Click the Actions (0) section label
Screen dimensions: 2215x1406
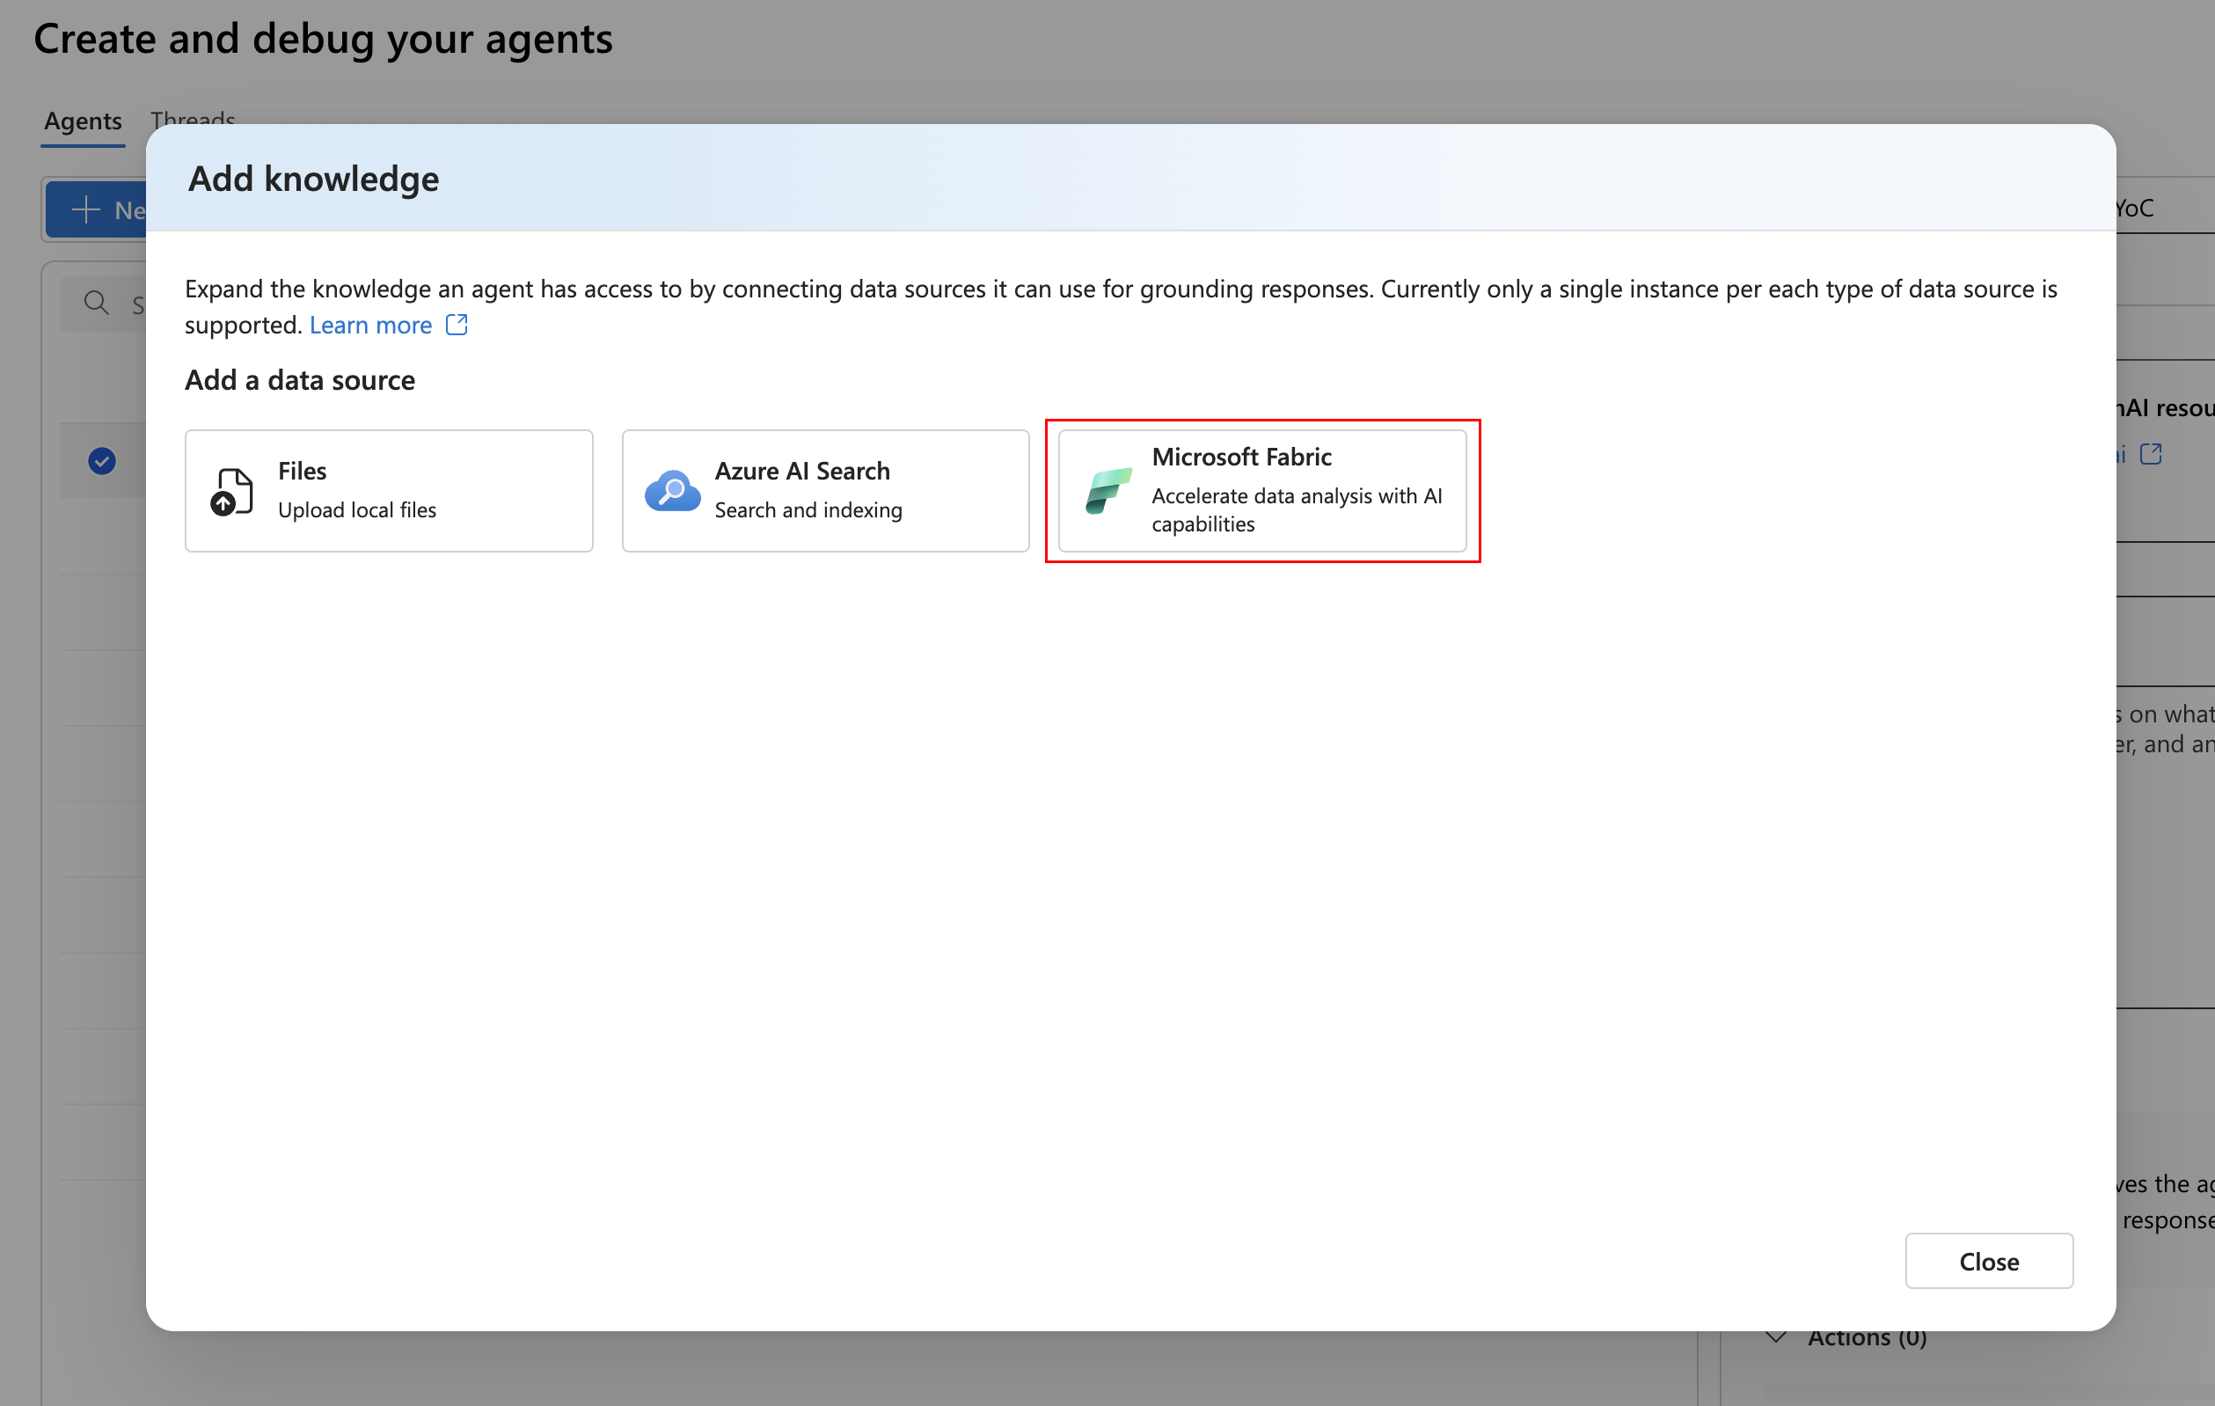click(x=1867, y=1338)
